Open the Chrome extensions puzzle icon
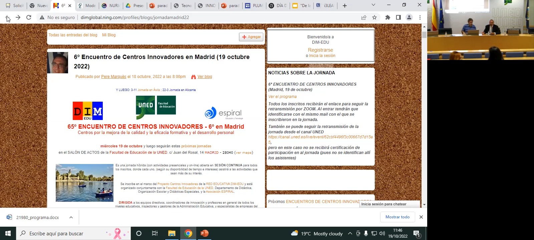 coord(387,17)
